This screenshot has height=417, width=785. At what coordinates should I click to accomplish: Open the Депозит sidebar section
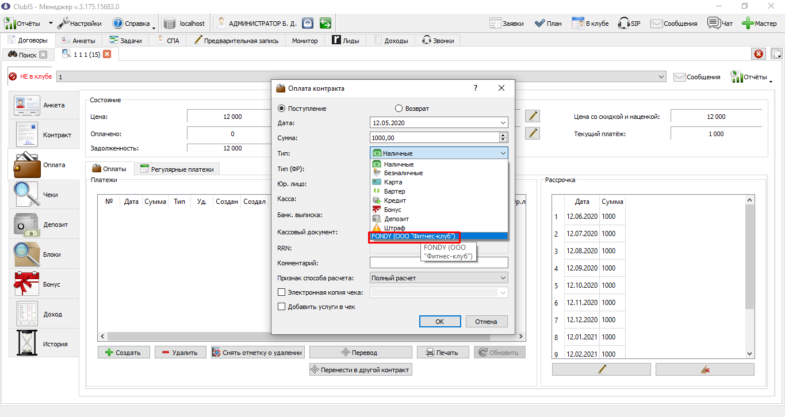[44, 225]
